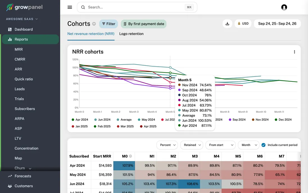The width and height of the screenshot is (308, 193).
Task: Click the search magnifier icon
Action: [83, 7]
